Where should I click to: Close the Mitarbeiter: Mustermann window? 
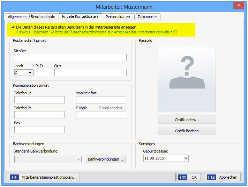click(239, 5)
